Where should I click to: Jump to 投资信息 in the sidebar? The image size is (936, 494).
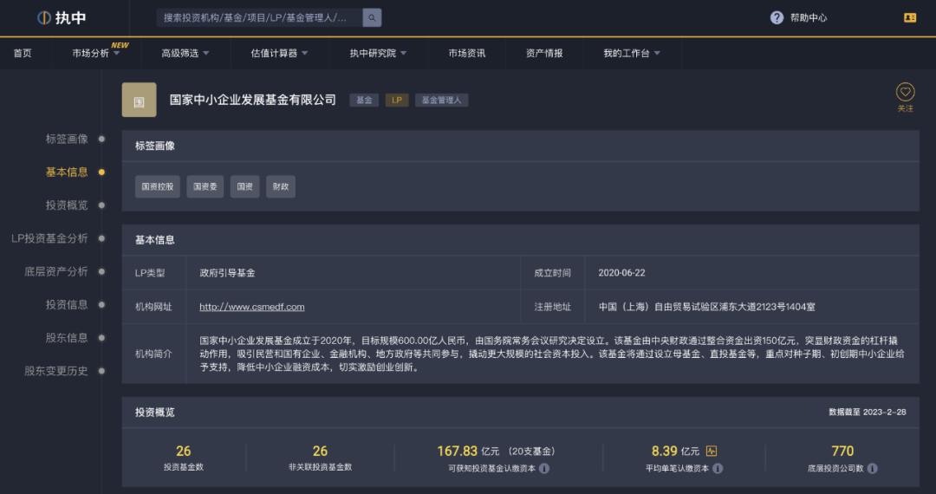coord(67,304)
